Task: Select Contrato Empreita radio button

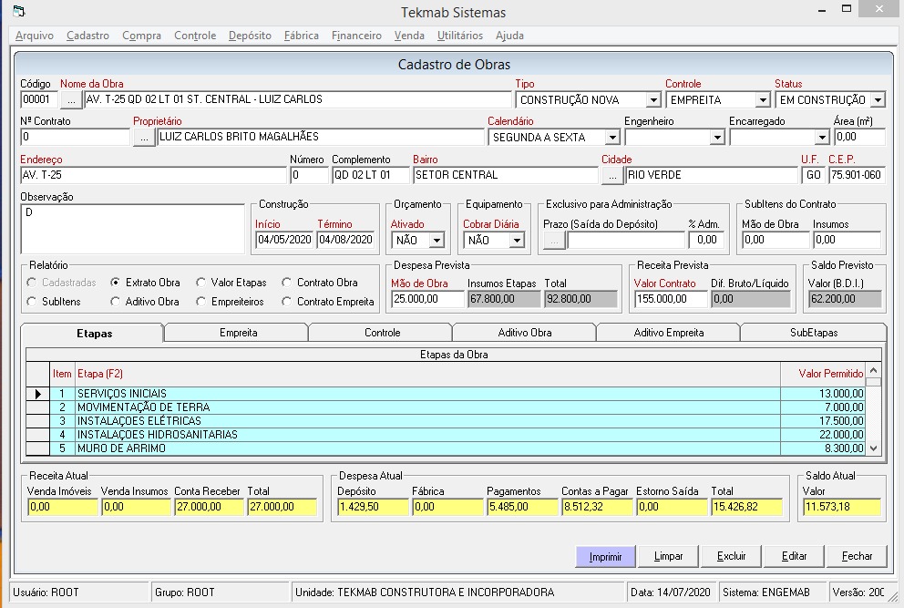Action: click(x=287, y=302)
